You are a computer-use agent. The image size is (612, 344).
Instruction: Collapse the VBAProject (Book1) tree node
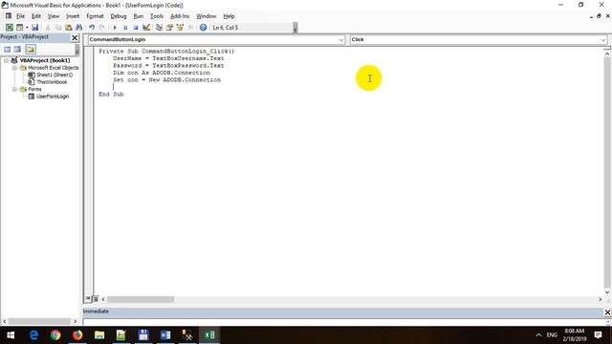pyautogui.click(x=7, y=60)
